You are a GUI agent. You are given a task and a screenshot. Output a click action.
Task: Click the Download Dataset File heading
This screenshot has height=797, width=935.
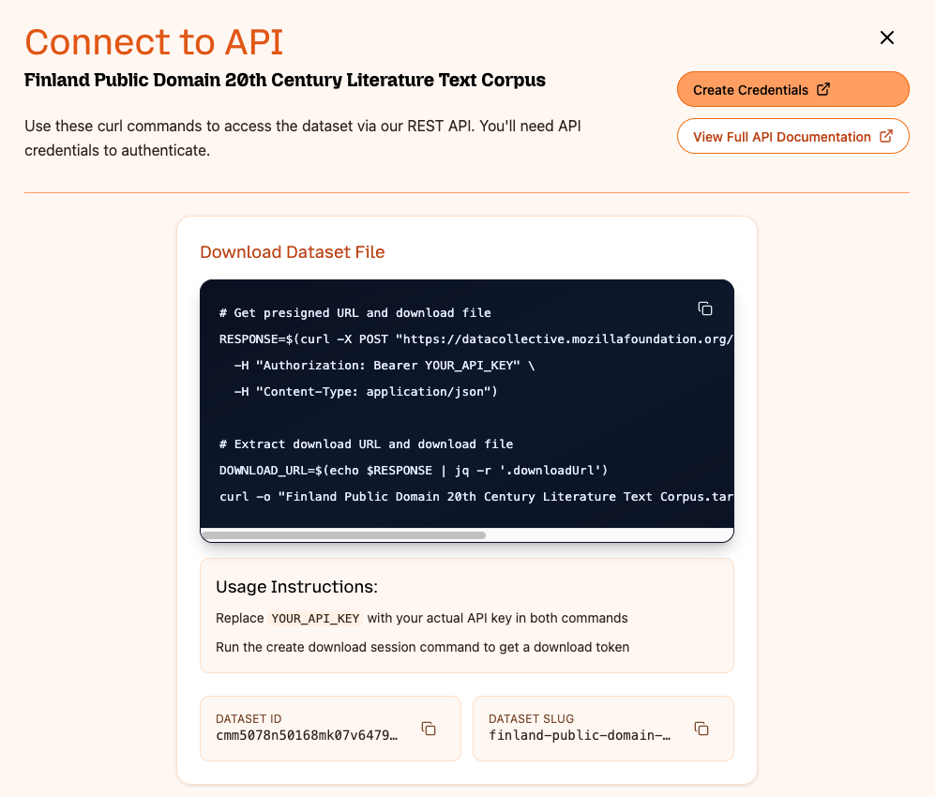[x=293, y=251]
